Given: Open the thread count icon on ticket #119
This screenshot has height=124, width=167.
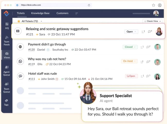Looking at the screenshot, I should pos(142,62).
